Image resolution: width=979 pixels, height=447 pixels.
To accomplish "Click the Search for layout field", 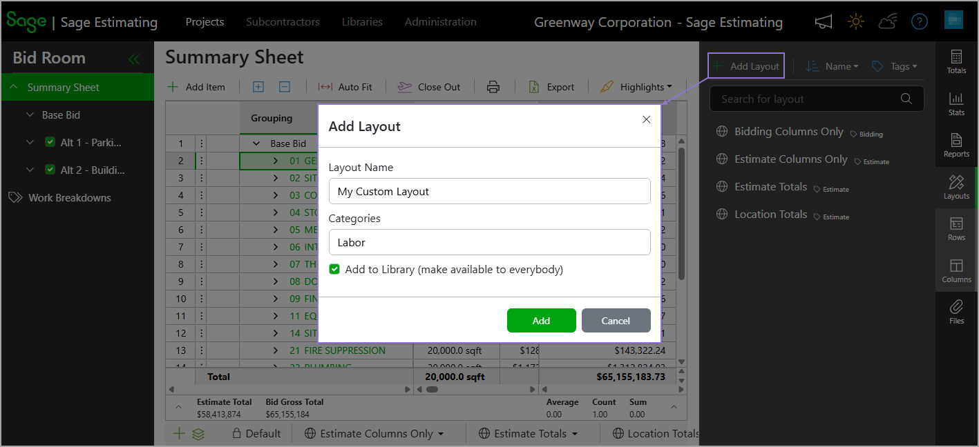I will tap(817, 99).
